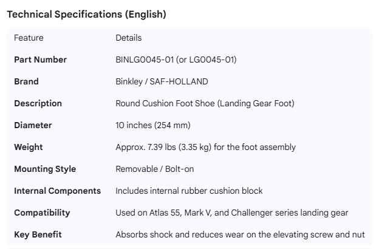This screenshot has height=249, width=379.
Task: Select the Description row label
Action: click(x=38, y=103)
